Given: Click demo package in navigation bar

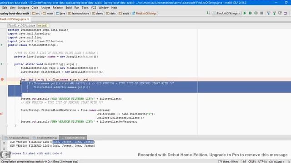Looking at the screenshot, I should pos(97,13).
